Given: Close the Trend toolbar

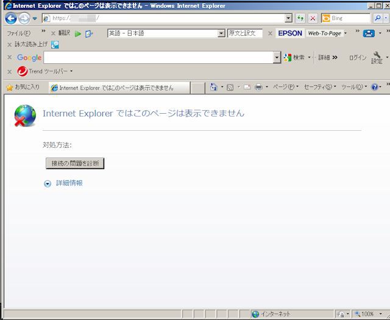Looking at the screenshot, I should (10, 72).
